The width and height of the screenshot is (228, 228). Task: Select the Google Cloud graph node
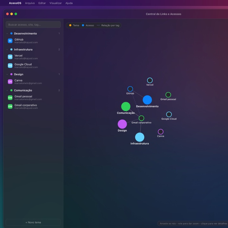coord(169,114)
